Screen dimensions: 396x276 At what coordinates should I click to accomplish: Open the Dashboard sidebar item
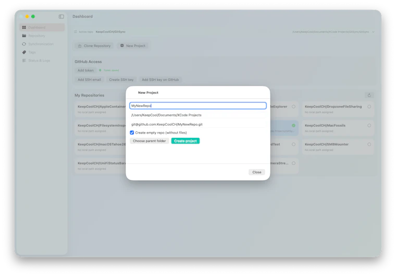(42, 27)
